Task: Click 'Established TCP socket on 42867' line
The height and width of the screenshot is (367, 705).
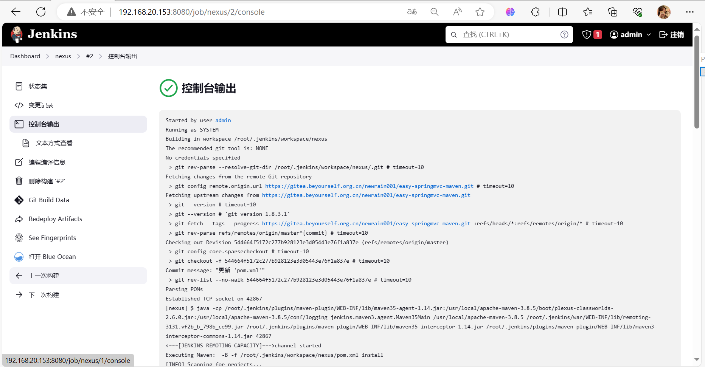Action: pyautogui.click(x=214, y=299)
